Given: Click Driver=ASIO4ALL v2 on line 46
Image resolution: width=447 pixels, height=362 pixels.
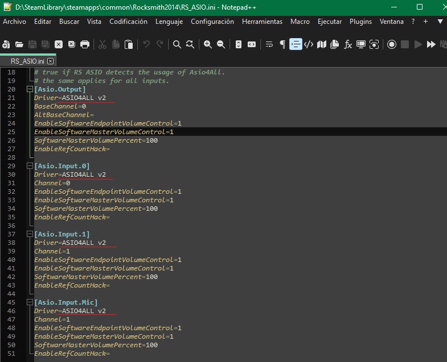Looking at the screenshot, I should click(x=70, y=311).
